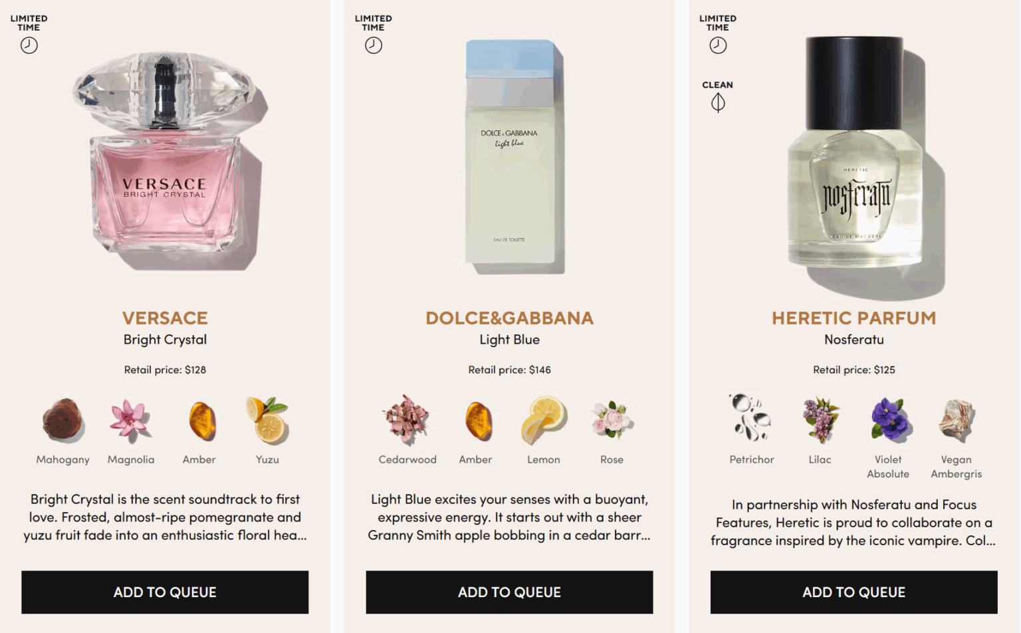
Task: Expand truncated Bright Crystal description text
Action: point(165,517)
